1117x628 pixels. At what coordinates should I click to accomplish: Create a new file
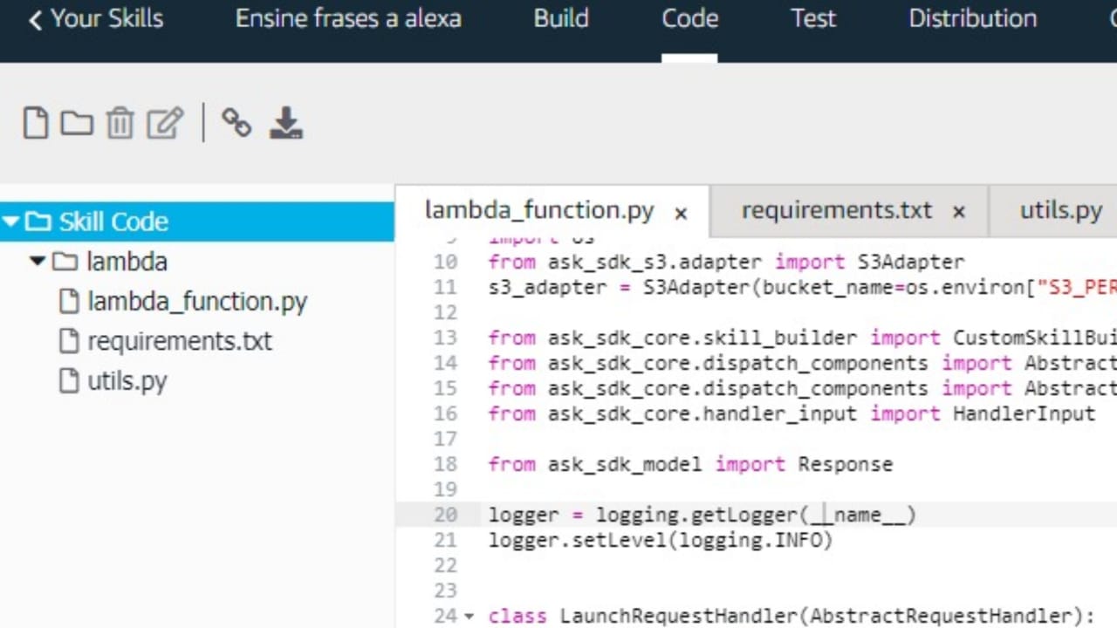pyautogui.click(x=35, y=122)
